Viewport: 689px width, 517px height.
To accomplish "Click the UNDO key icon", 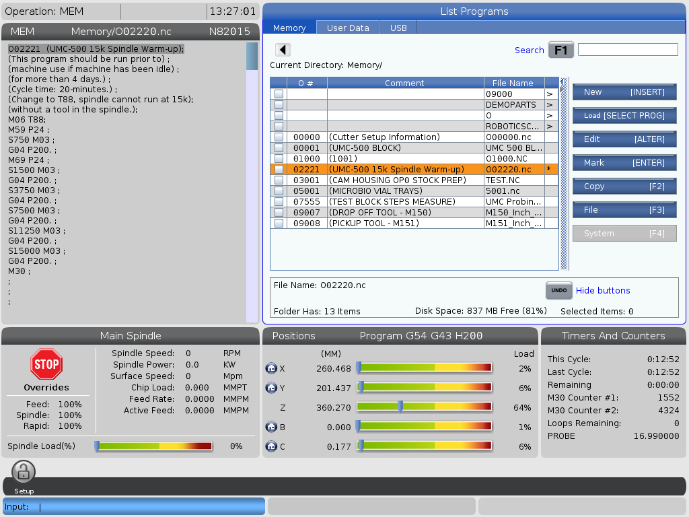I will pyautogui.click(x=559, y=290).
